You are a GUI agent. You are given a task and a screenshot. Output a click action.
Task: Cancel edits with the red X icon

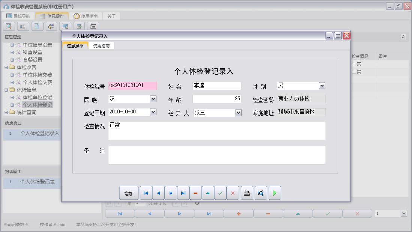(233, 193)
